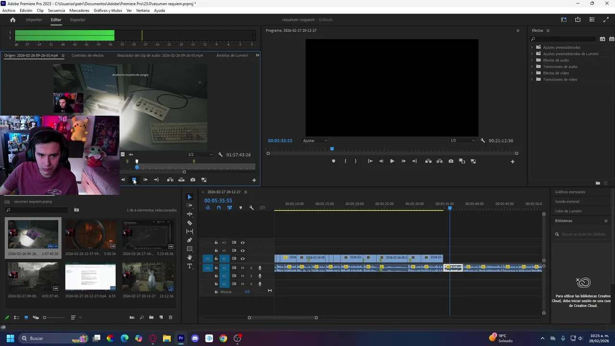Click the trash Delete icon in Project panel

170,317
